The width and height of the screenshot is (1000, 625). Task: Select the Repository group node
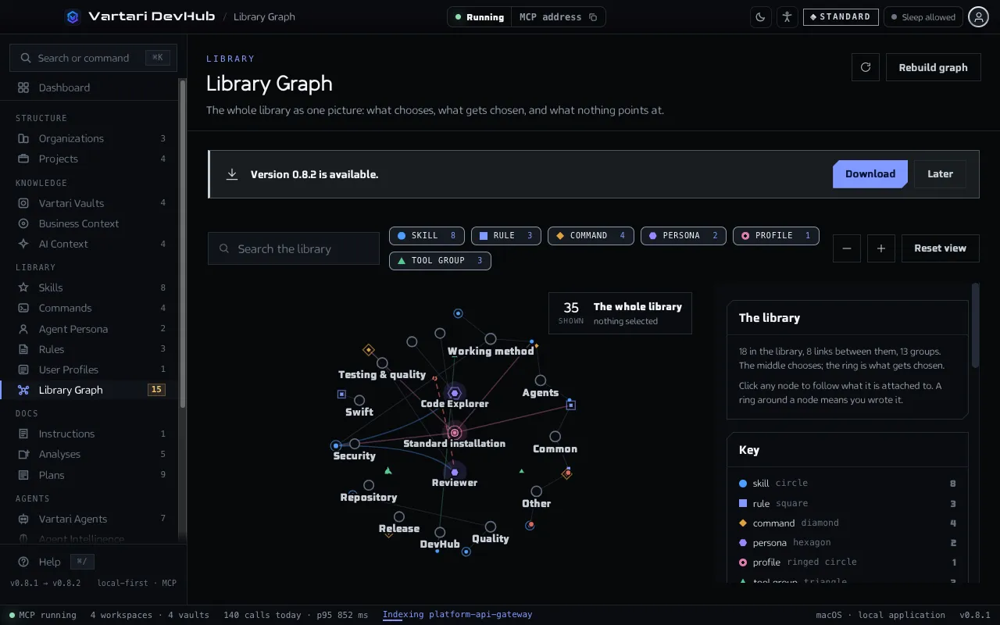click(x=369, y=485)
